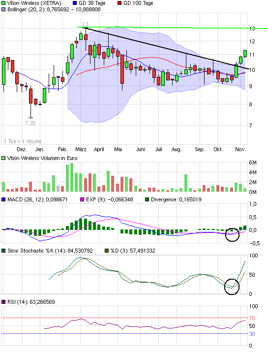Image resolution: width=268 pixels, height=356 pixels.
Task: Select the 'GD 38 Tage' legend text
Action: pos(92,3)
